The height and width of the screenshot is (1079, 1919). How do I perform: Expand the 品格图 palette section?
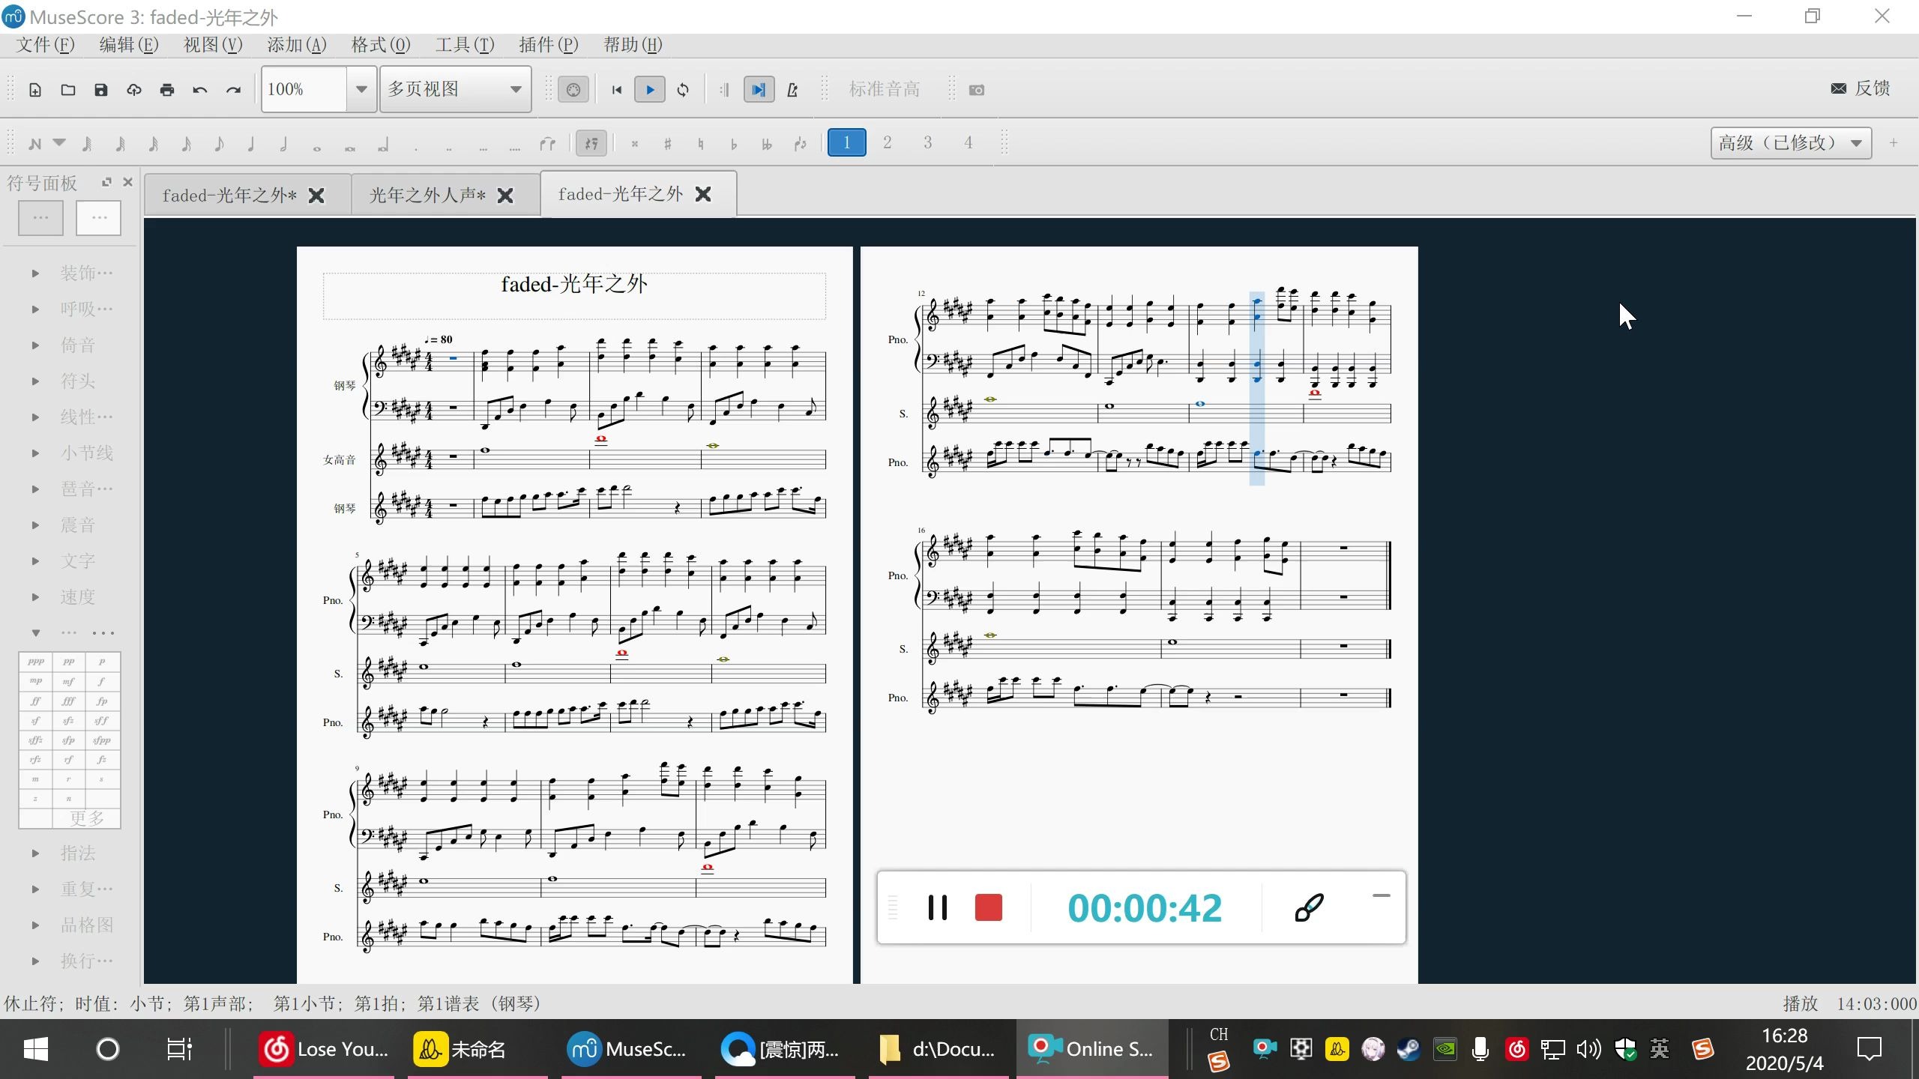35,925
